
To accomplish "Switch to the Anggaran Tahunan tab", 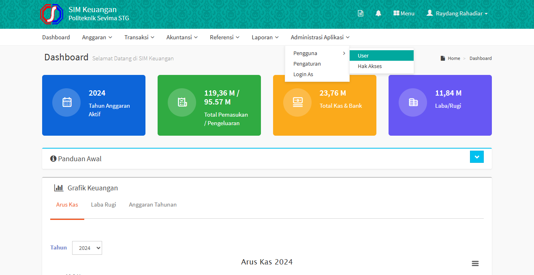I will tap(153, 205).
